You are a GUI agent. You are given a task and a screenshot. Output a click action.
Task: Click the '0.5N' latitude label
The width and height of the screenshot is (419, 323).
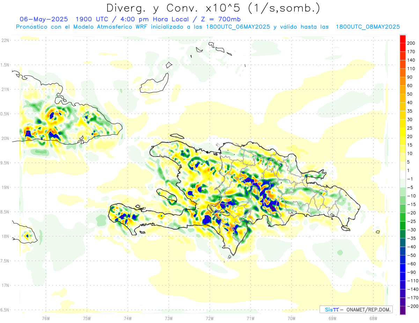5,114
